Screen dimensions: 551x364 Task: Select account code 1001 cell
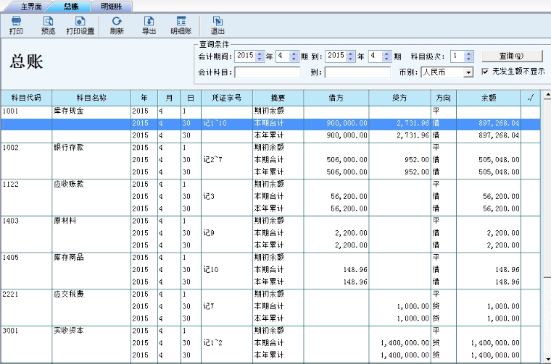click(26, 111)
